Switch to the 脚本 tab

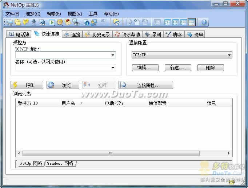[x=174, y=34]
